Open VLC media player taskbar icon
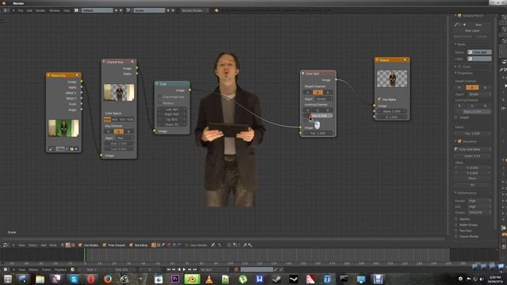Viewport: 507px width, 285px height. 209,279
